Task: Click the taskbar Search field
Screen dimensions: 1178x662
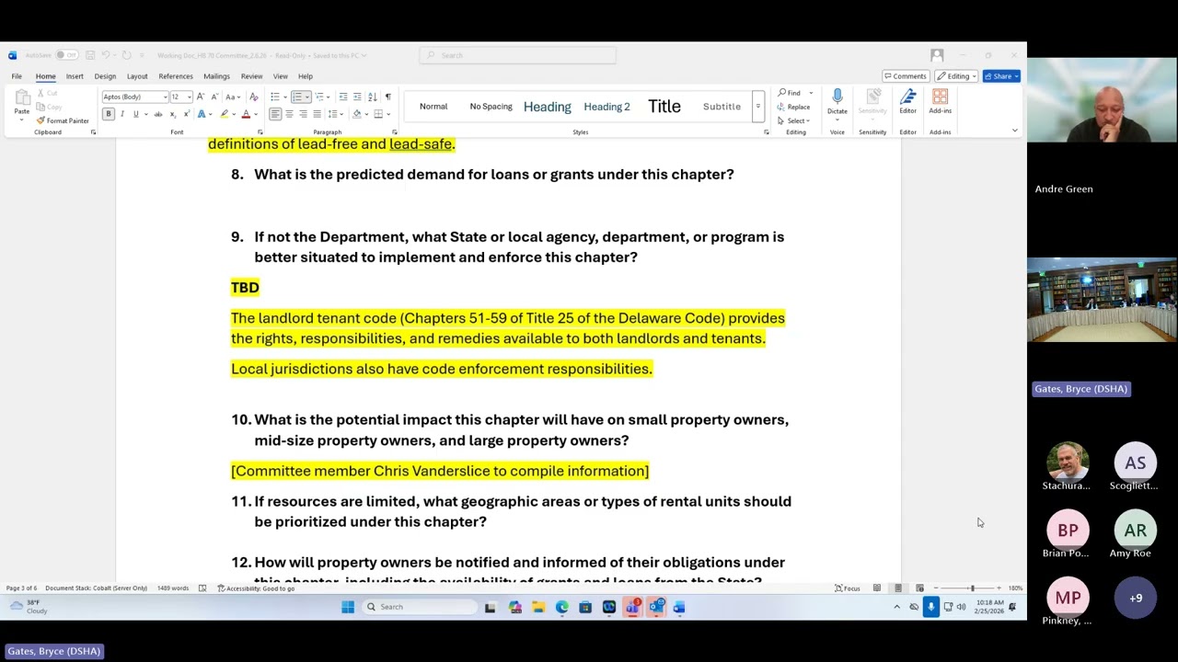Action: tap(418, 607)
